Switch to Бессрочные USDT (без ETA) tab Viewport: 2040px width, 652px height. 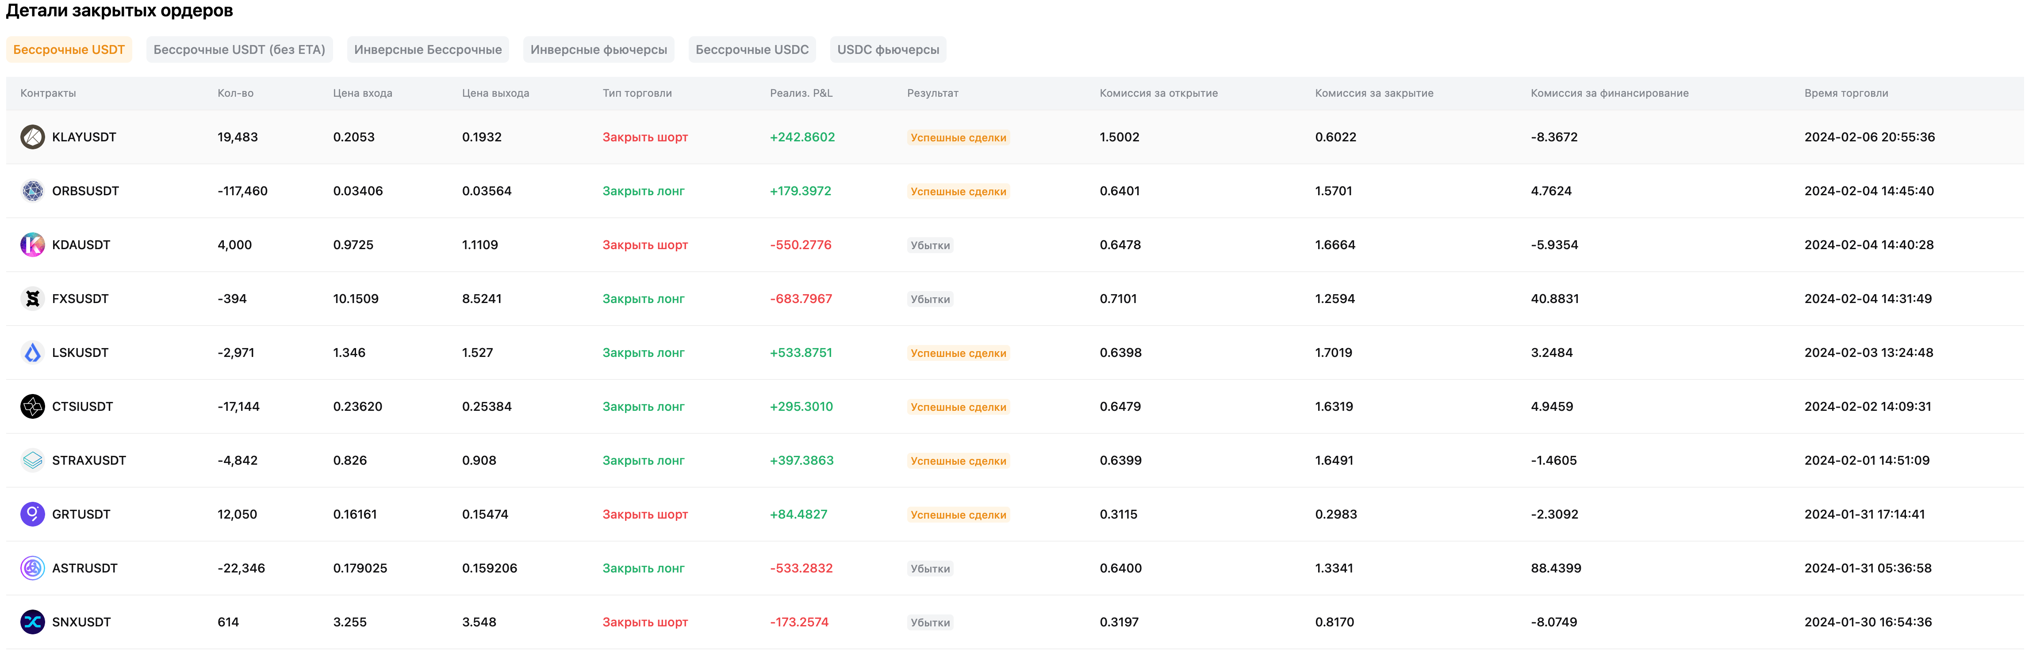click(x=239, y=49)
